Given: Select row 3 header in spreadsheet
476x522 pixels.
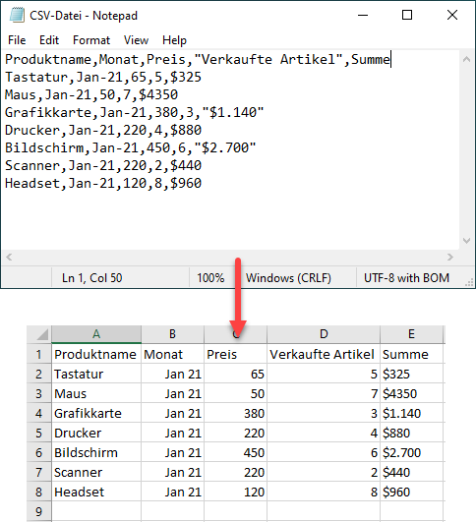Looking at the screenshot, I should [x=39, y=393].
